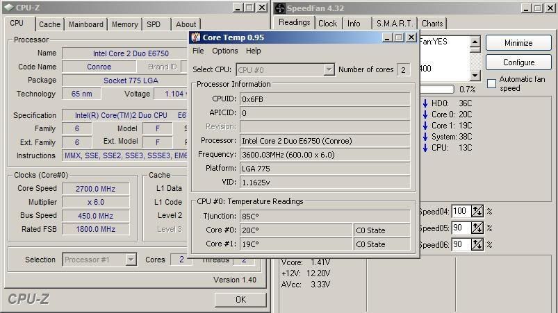Screen dimensions: 558x313
Task: Enable Automatic fan speed checkbox
Action: tap(491, 83)
